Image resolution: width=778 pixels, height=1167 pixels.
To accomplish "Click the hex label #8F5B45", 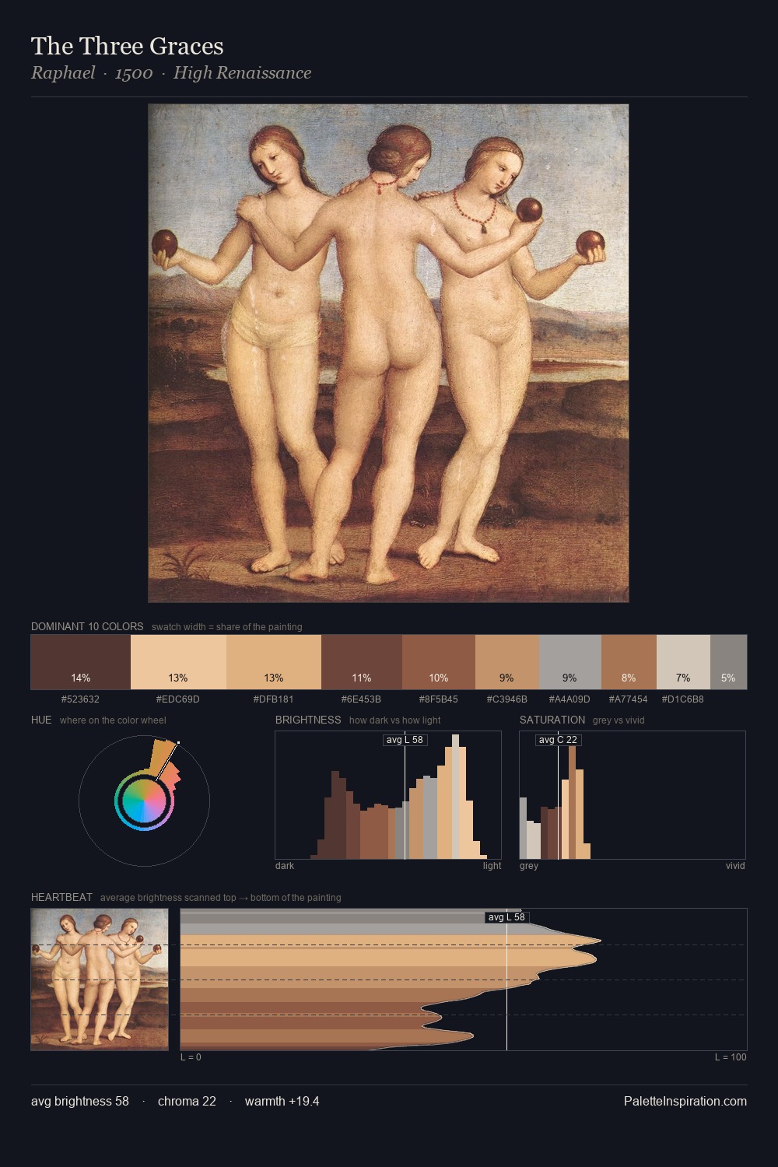I will coord(439,699).
